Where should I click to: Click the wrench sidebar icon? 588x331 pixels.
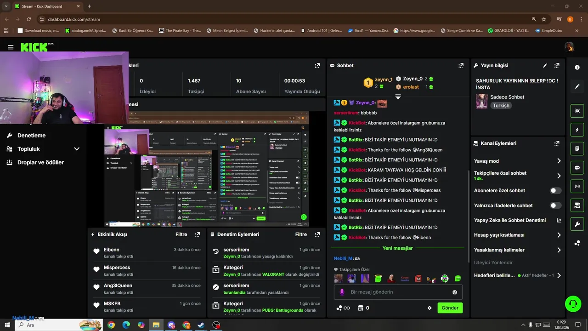577,224
